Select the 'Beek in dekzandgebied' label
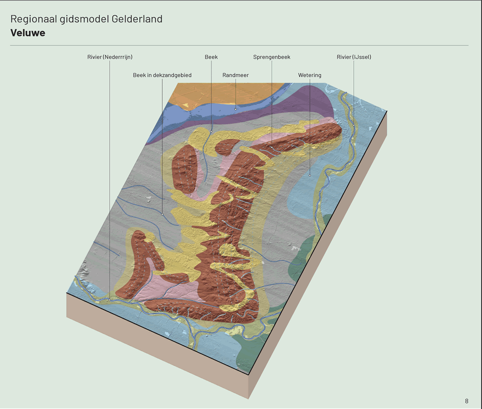 (162, 75)
